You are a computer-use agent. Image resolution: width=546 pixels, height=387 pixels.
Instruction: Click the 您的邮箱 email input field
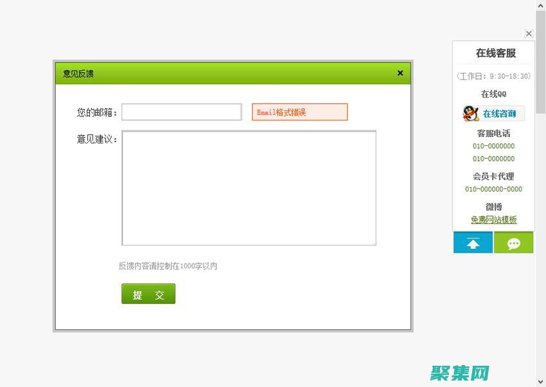(x=181, y=111)
